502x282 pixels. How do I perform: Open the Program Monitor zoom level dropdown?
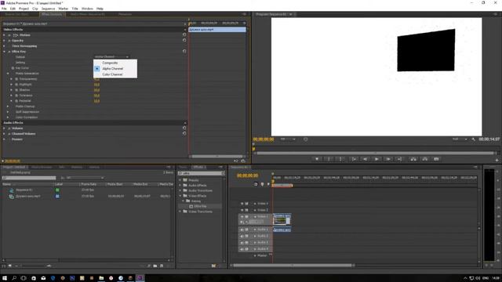288,139
